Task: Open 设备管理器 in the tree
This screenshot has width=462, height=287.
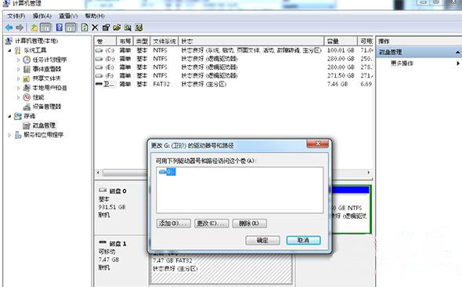Action: [47, 107]
